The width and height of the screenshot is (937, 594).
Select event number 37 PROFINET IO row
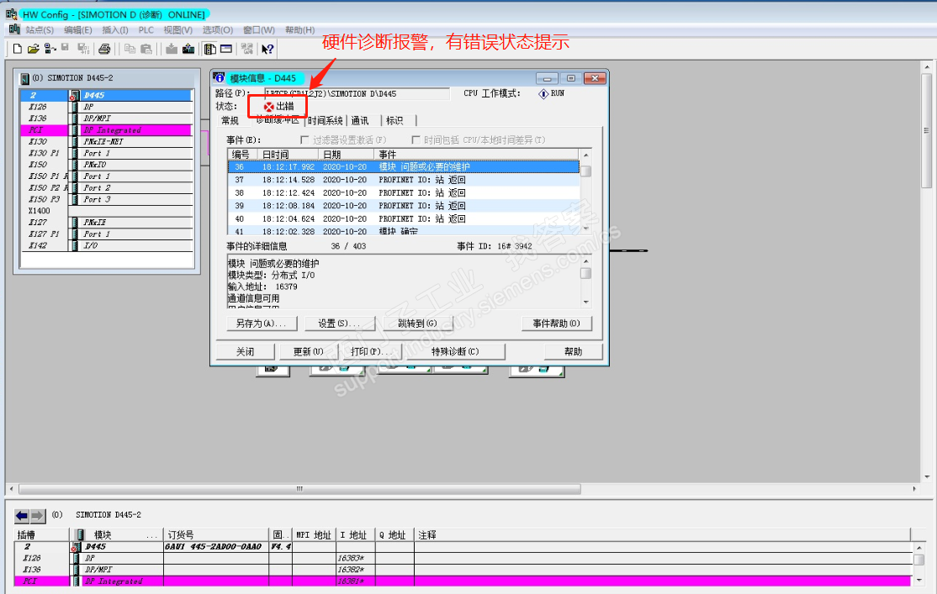404,180
